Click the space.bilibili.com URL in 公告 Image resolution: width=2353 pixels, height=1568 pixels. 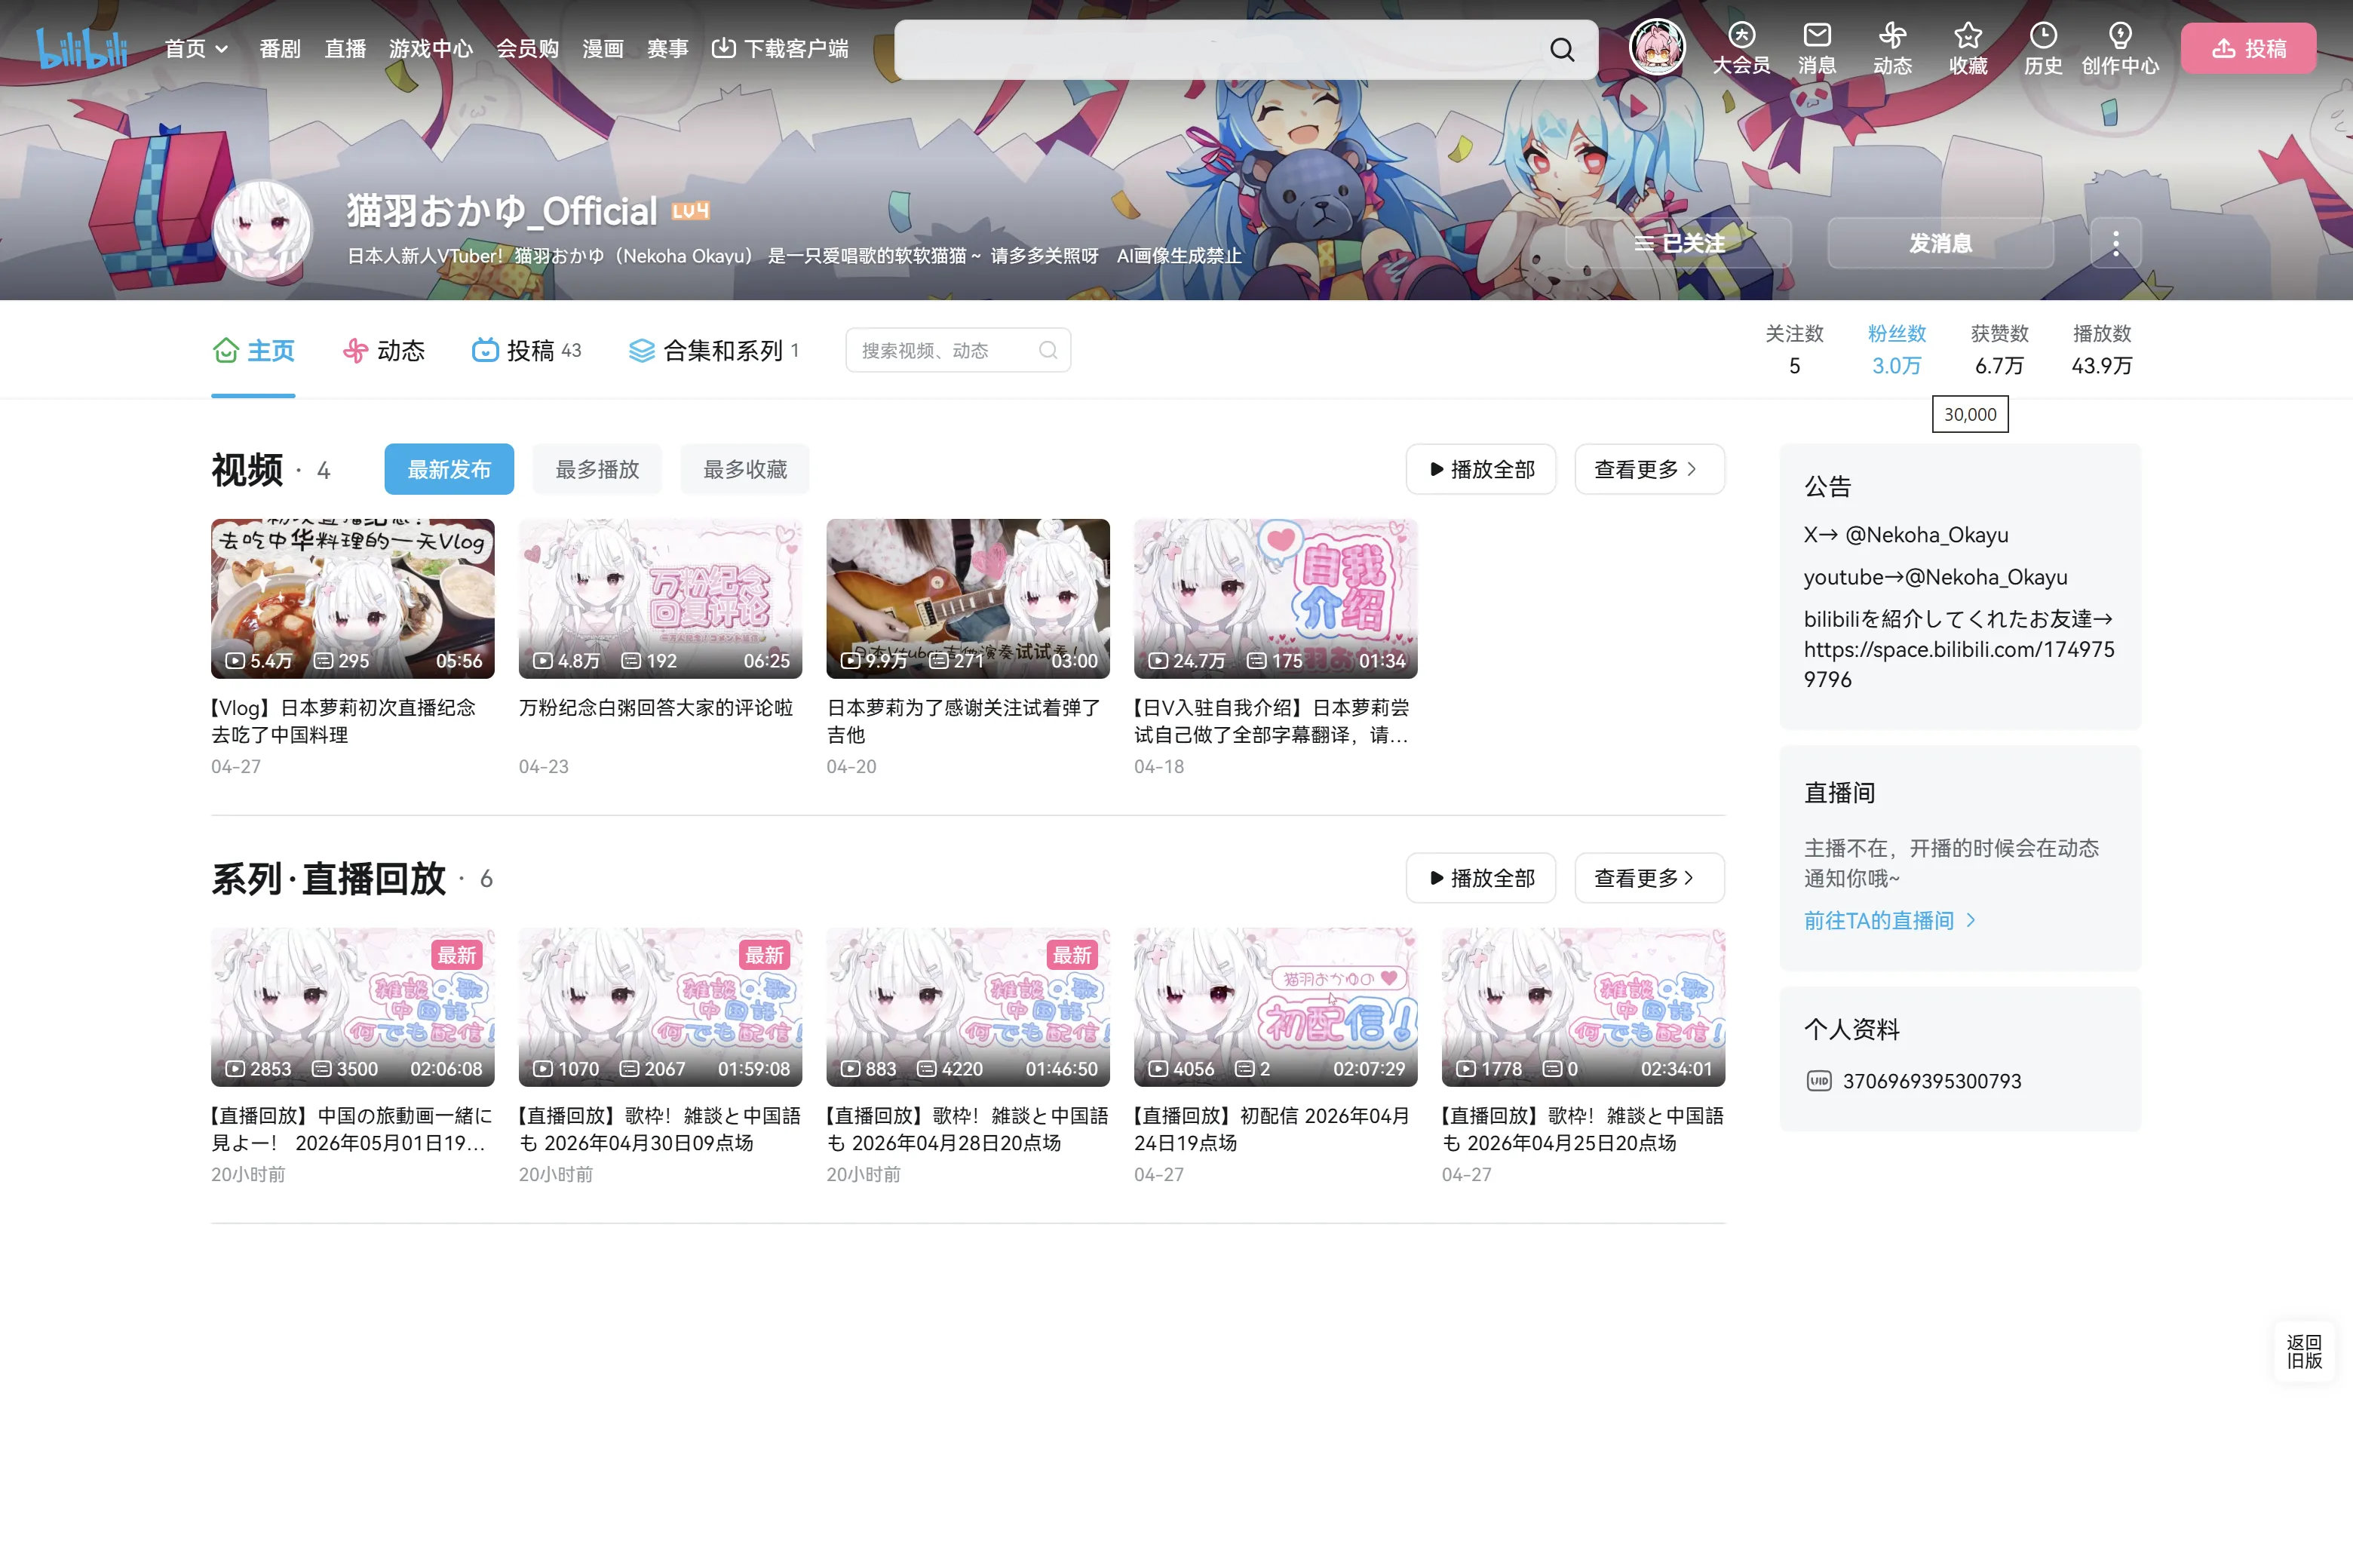pyautogui.click(x=1959, y=664)
